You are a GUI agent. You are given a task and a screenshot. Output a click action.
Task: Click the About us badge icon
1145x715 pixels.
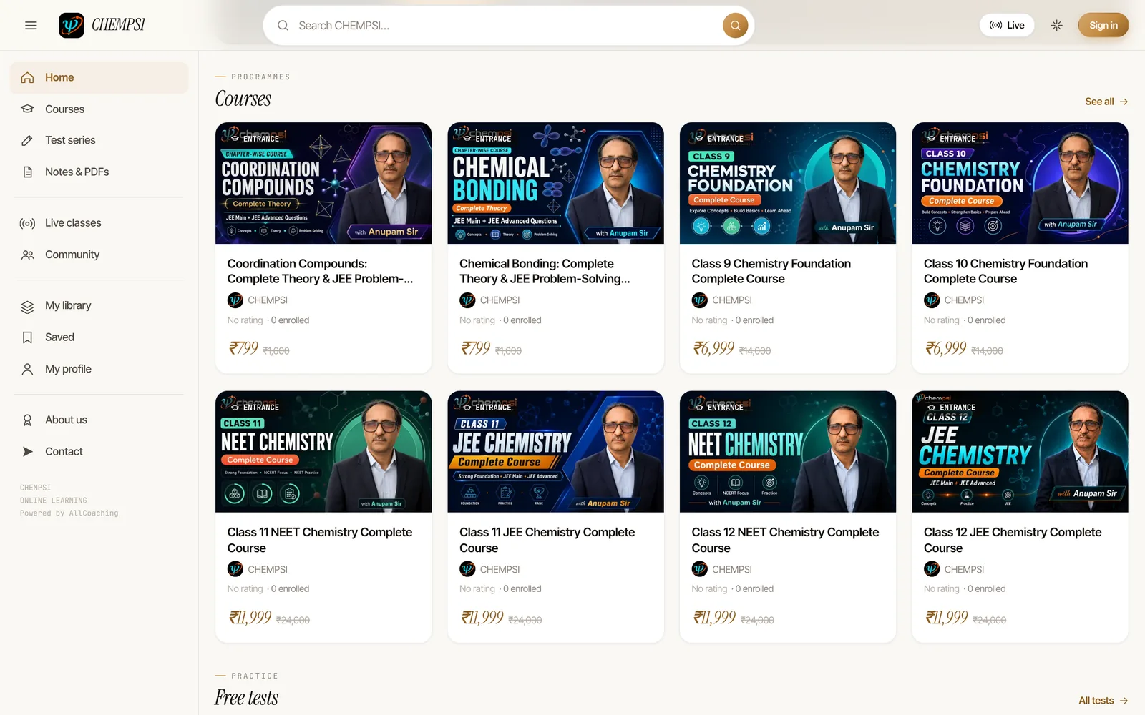[x=28, y=420]
